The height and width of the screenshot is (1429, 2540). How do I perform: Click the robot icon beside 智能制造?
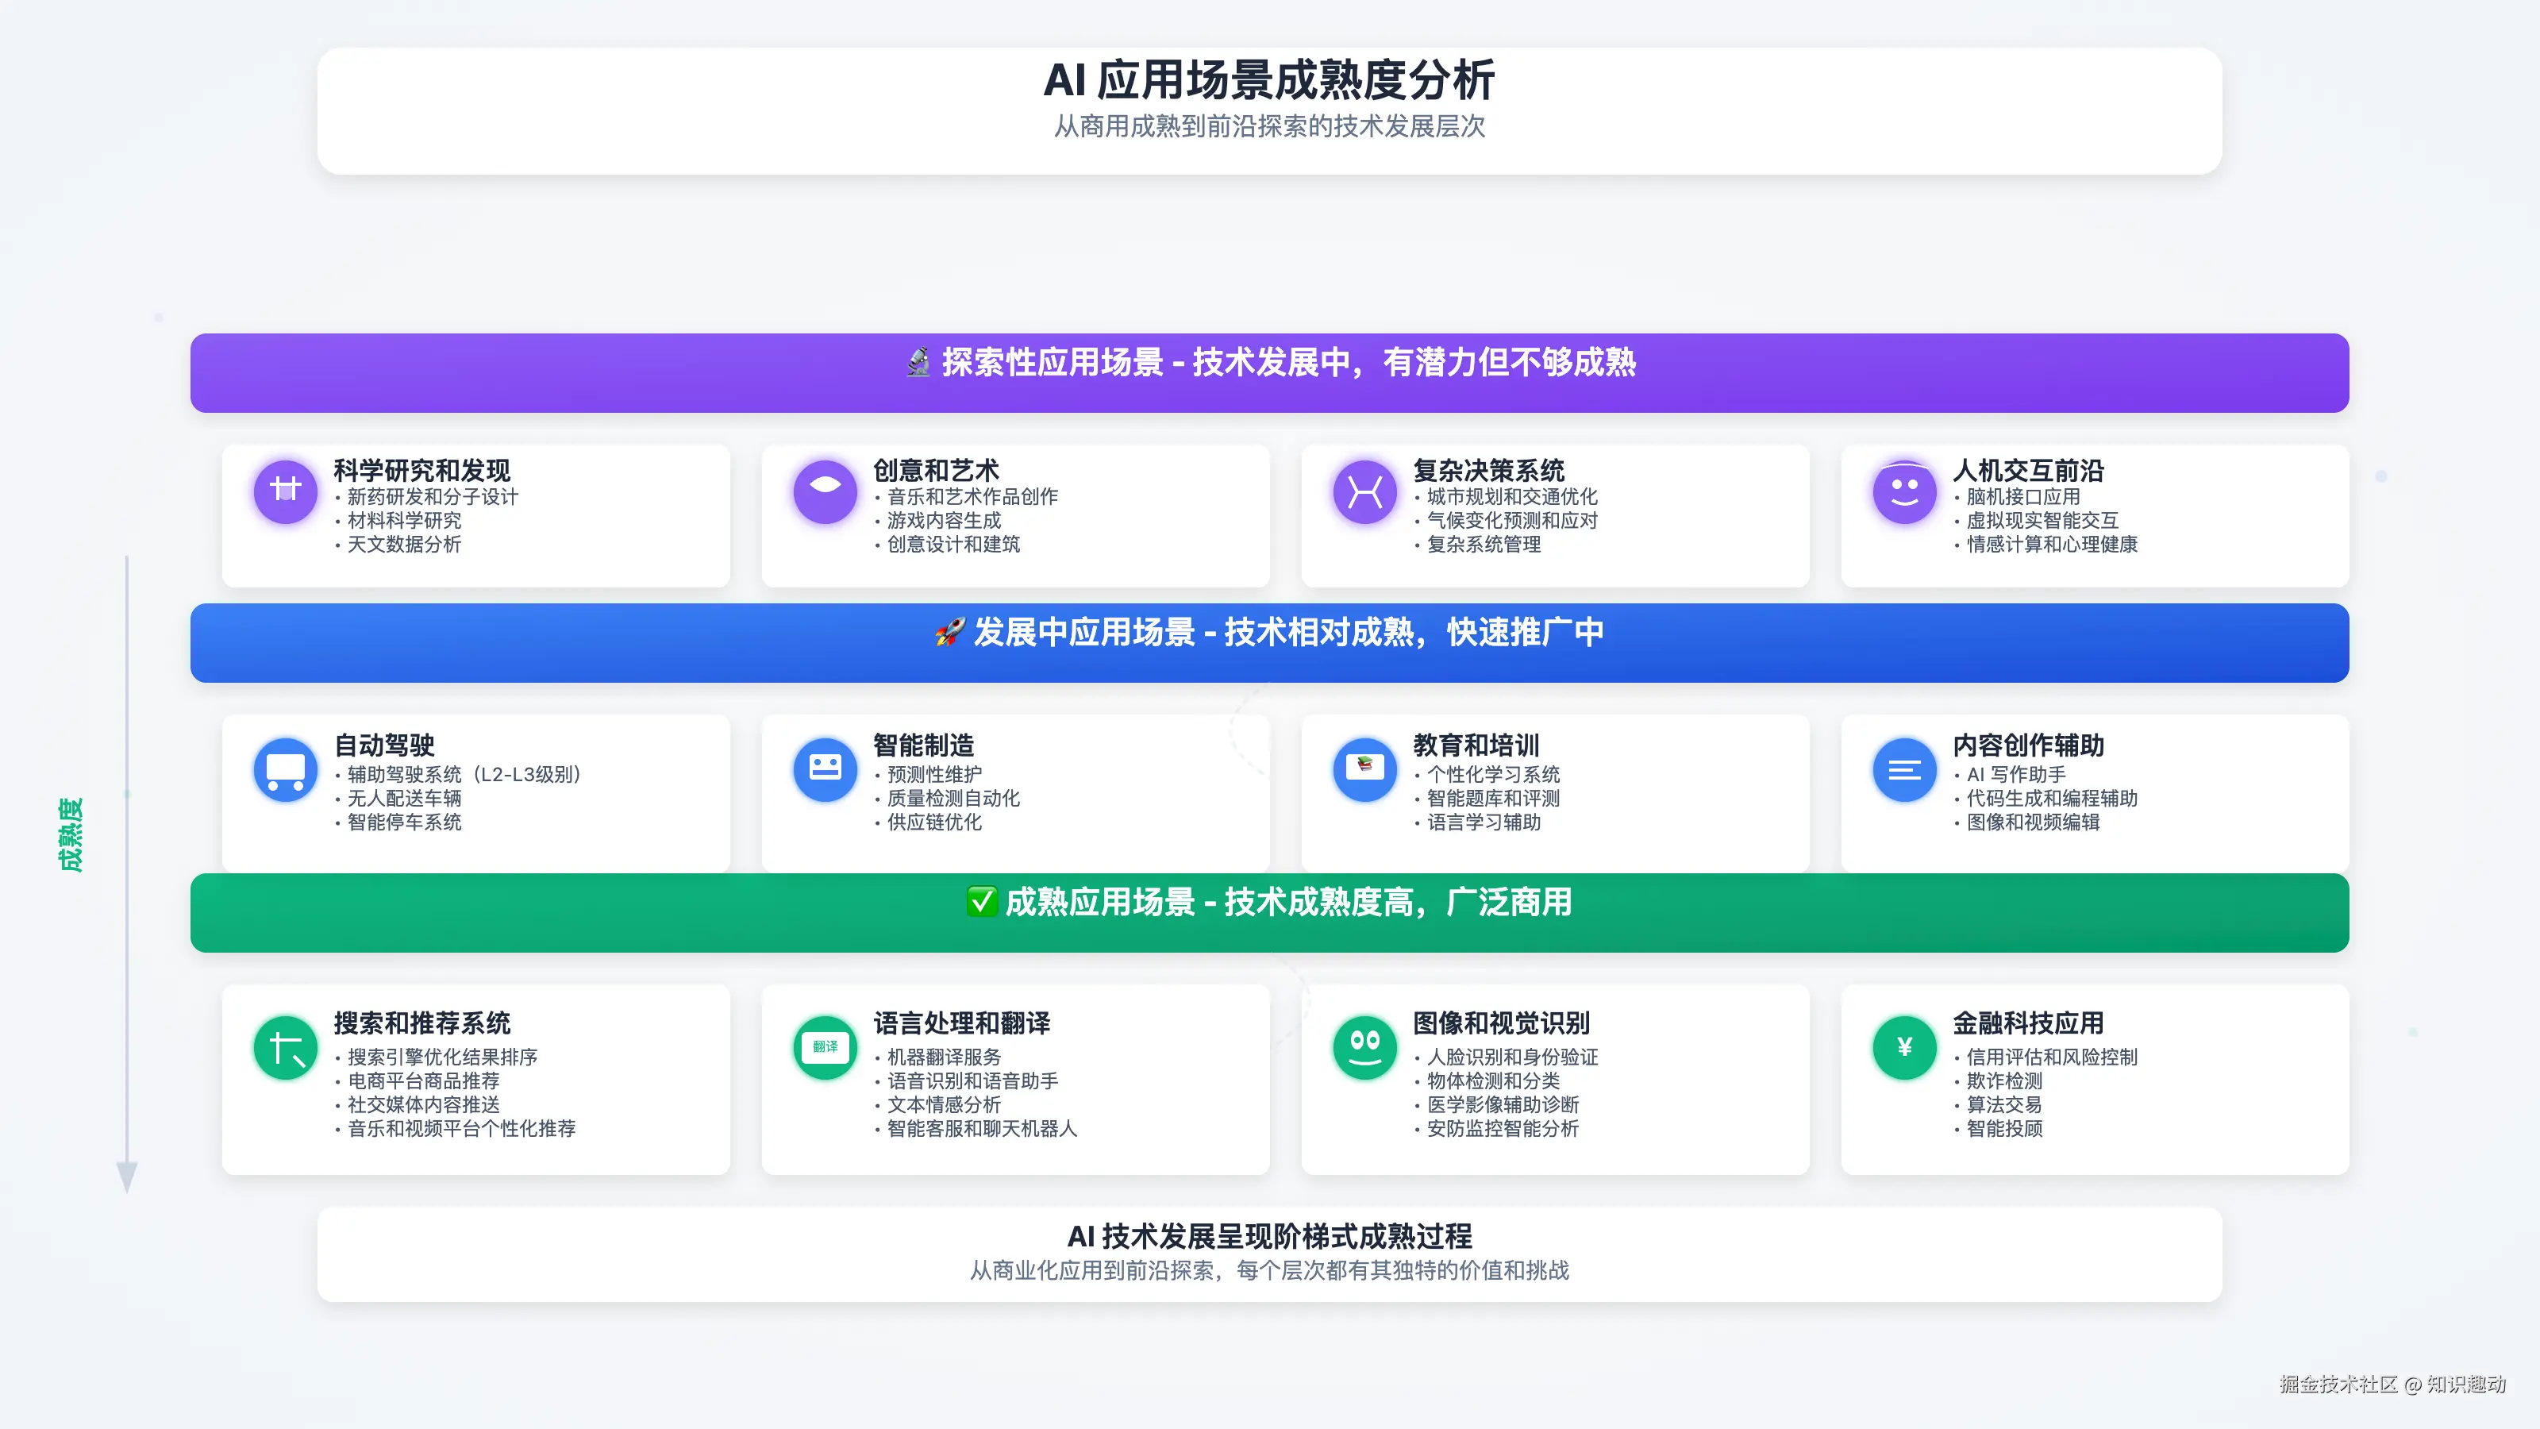825,769
